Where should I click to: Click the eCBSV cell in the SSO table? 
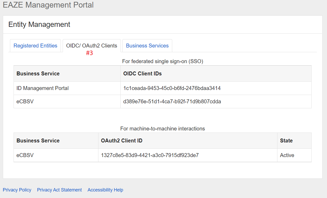coord(25,101)
